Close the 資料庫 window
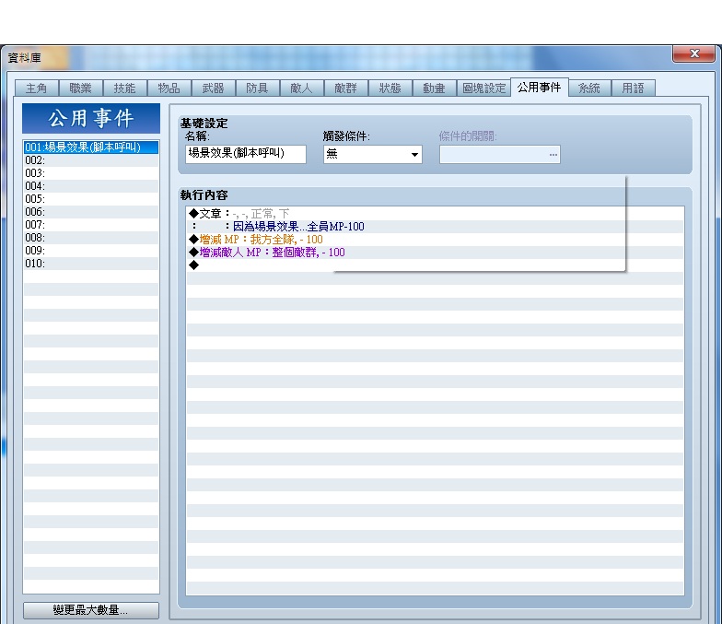The height and width of the screenshot is (624, 722). click(694, 53)
